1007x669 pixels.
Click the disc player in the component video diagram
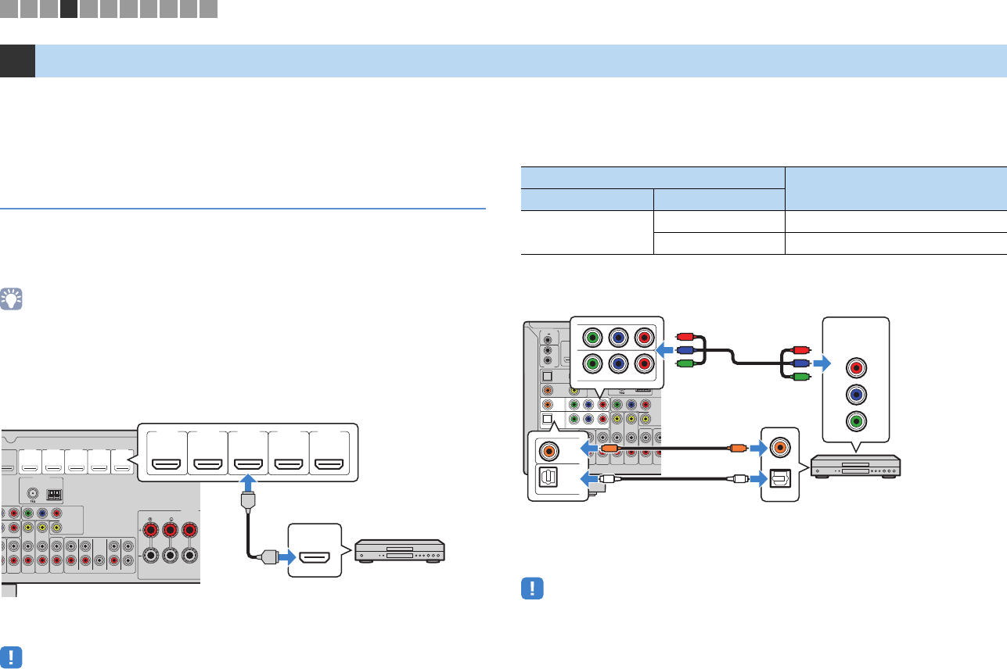(x=855, y=467)
